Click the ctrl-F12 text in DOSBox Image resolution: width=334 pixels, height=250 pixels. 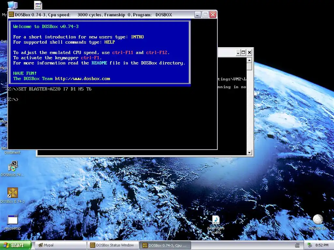click(x=157, y=52)
